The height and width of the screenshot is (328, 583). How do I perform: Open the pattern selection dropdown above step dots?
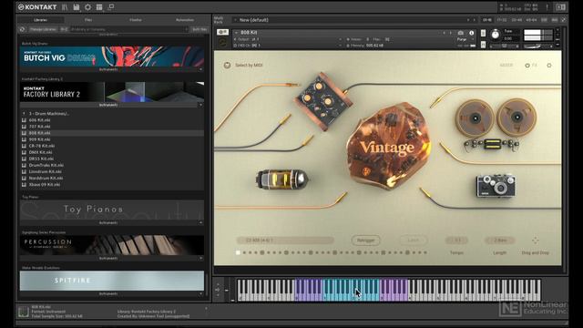pyautogui.click(x=285, y=241)
